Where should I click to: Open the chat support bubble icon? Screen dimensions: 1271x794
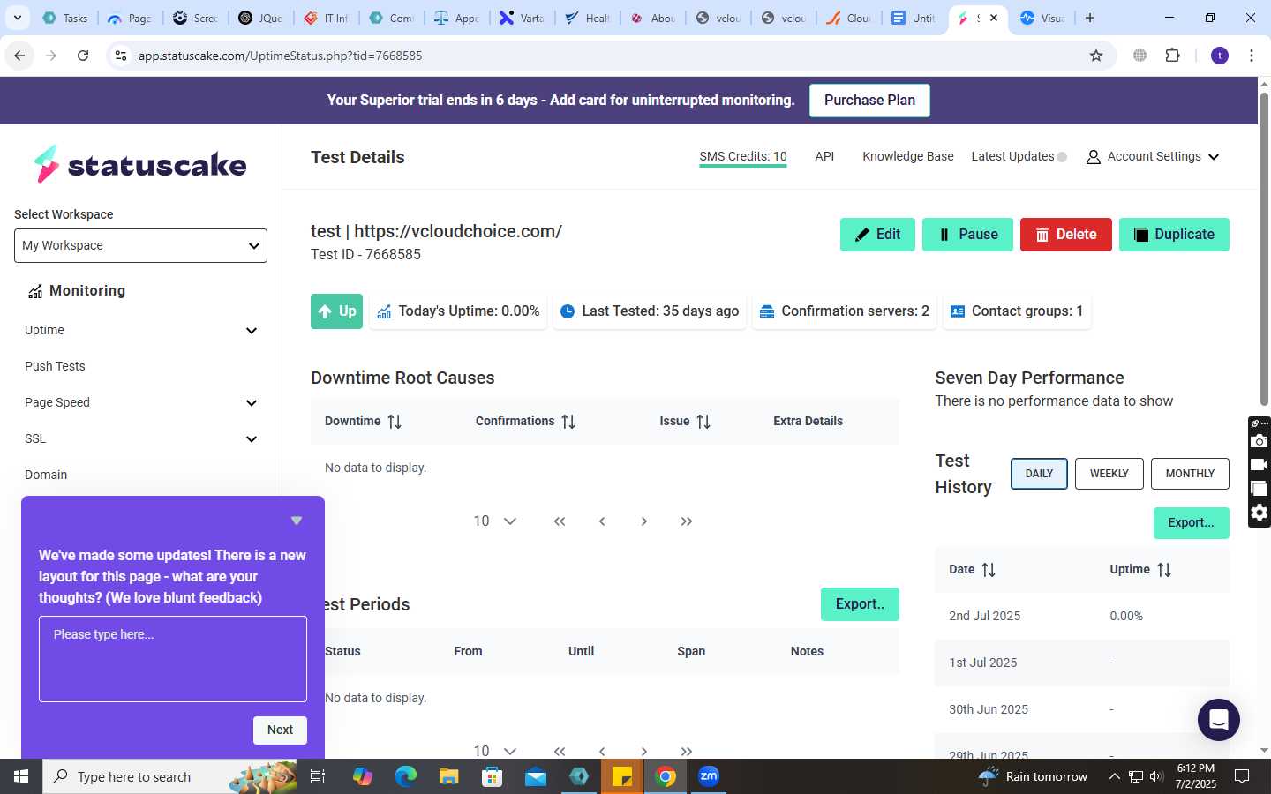[x=1218, y=720]
